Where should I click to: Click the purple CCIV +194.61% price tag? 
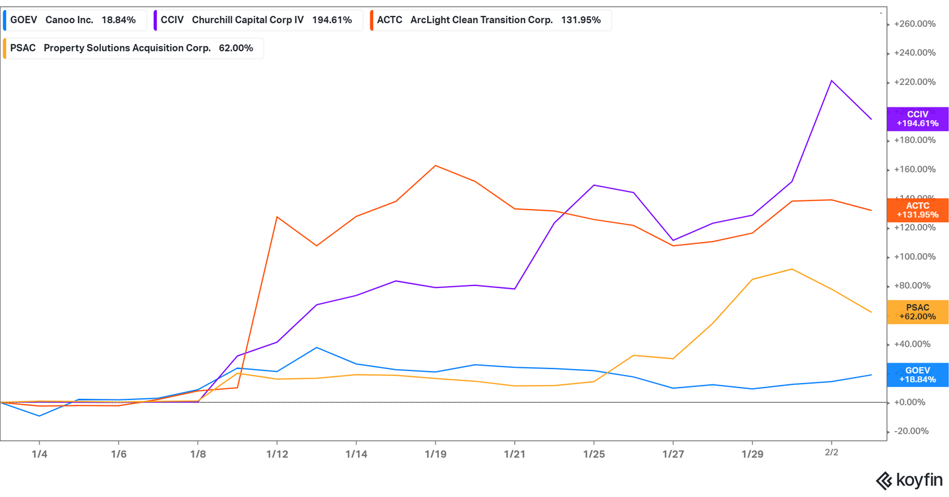pyautogui.click(x=917, y=119)
